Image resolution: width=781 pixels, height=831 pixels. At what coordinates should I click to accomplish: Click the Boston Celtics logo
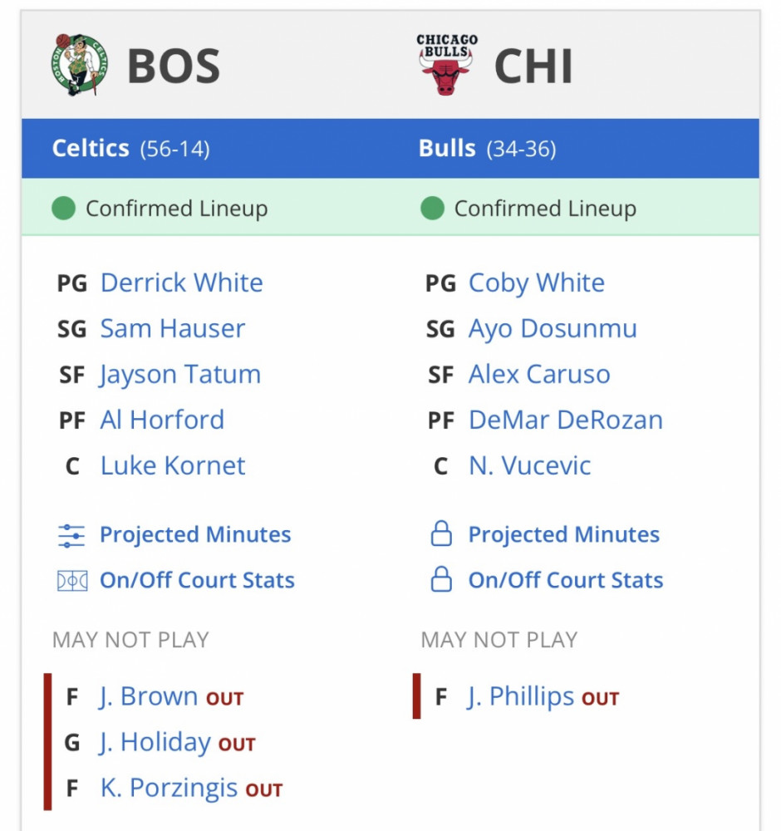coord(80,65)
